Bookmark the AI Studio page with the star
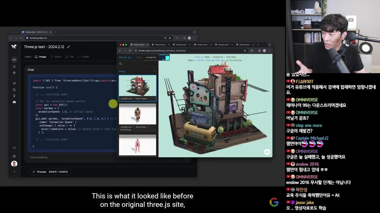The height and width of the screenshot is (213, 380). (x=170, y=38)
